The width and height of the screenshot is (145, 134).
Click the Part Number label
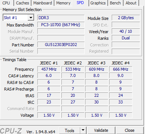tap(23, 45)
